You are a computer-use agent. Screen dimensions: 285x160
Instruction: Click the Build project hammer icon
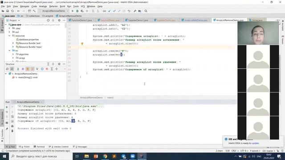(34, 11)
